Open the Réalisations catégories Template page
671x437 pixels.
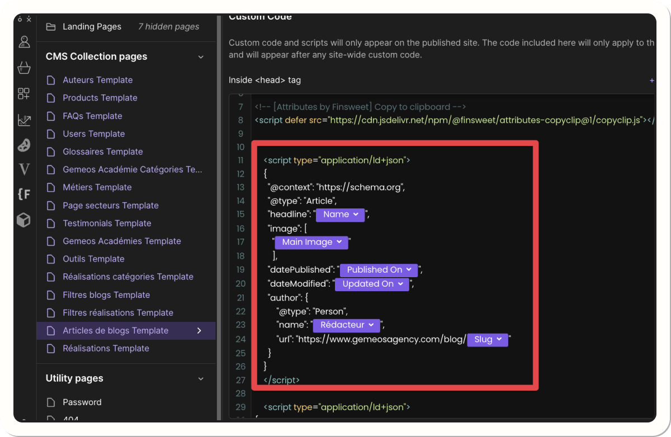pos(128,277)
